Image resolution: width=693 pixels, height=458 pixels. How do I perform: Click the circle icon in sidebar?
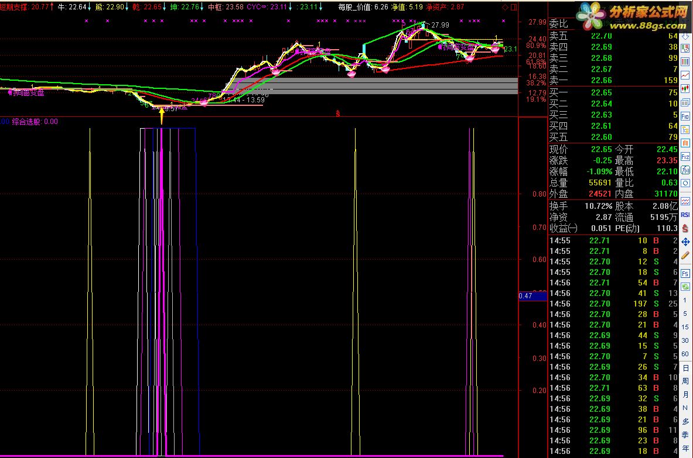pos(685,183)
